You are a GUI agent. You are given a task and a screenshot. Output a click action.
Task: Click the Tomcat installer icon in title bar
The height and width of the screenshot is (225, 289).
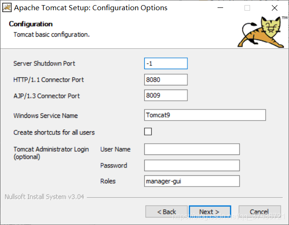click(7, 8)
